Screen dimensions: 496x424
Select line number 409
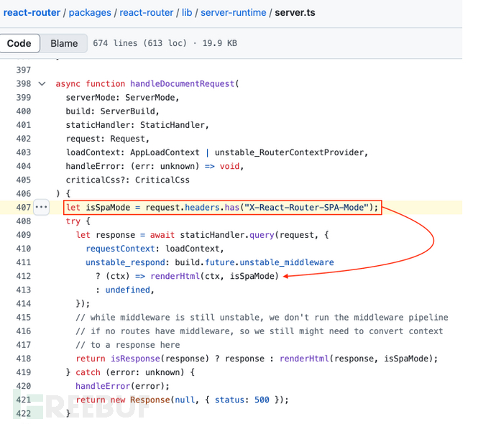coord(23,235)
